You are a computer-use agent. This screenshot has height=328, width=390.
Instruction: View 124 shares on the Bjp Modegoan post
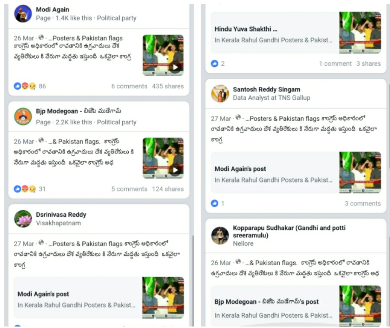168,189
